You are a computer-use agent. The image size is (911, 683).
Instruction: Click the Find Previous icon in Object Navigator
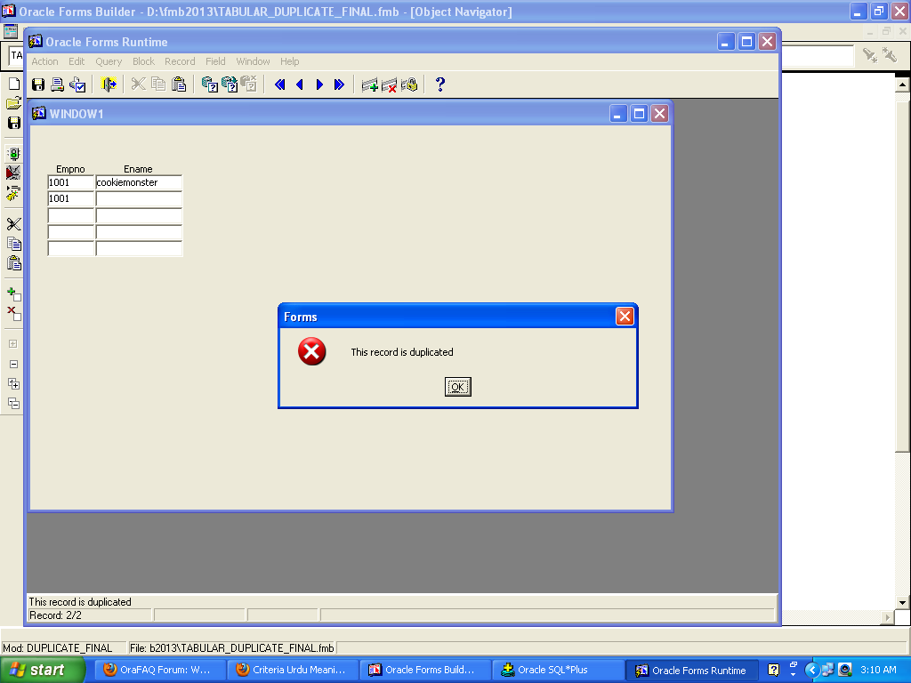click(890, 55)
